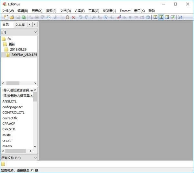Click file list vertical scrollbar down arrow
The image size is (194, 173).
pos(35,146)
